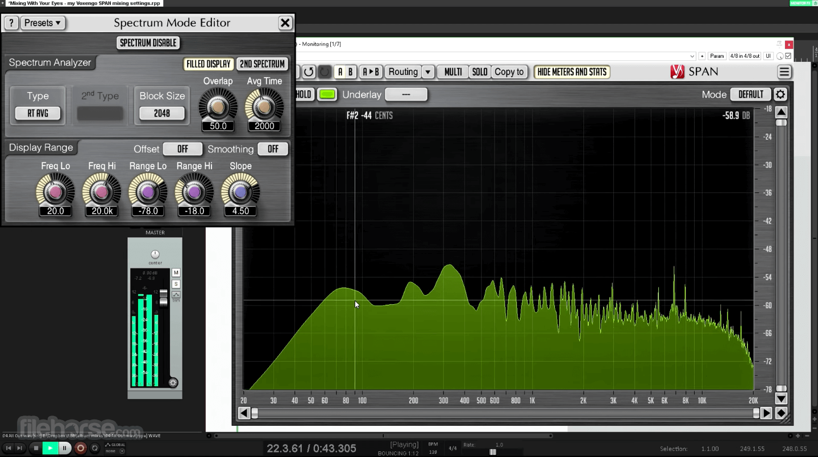Open Routing dropdown arrow

tap(427, 72)
